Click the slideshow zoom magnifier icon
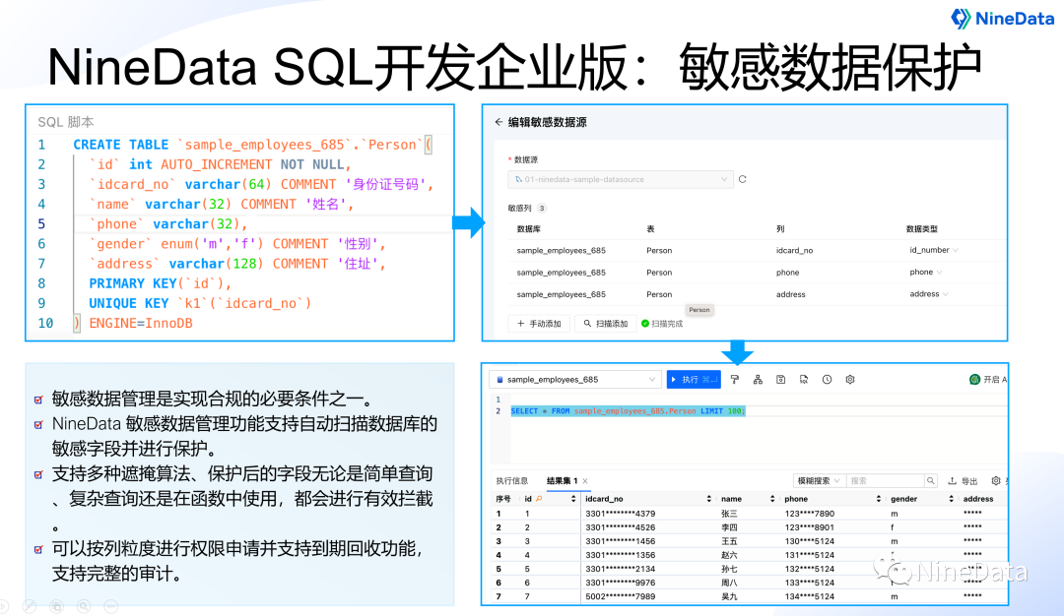 point(84,606)
